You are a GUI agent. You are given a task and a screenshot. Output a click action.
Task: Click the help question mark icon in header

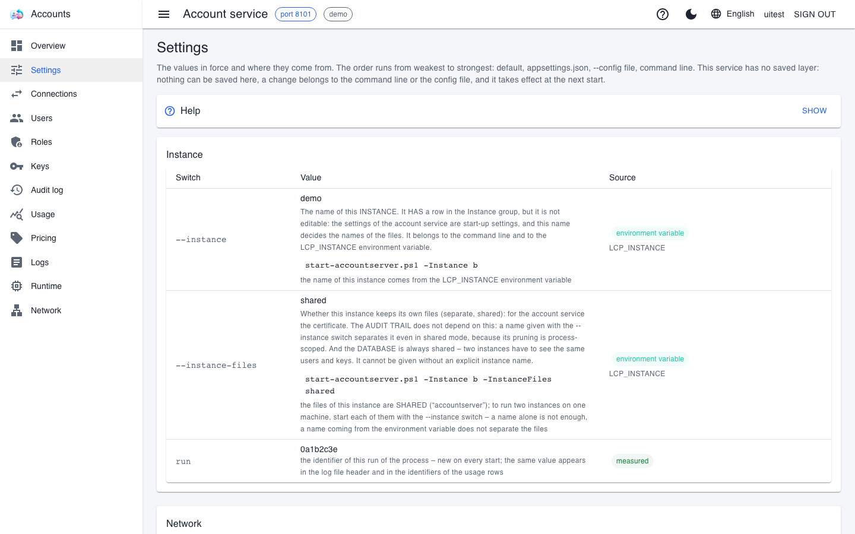point(663,14)
